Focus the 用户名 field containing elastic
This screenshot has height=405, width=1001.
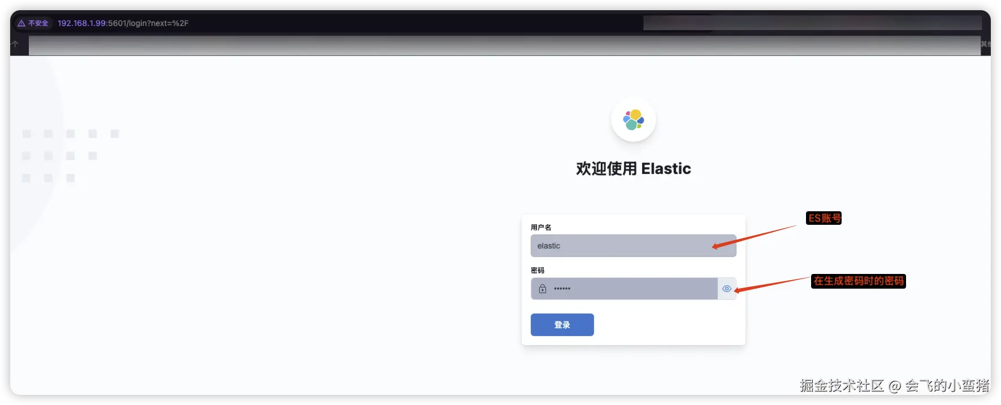point(633,246)
